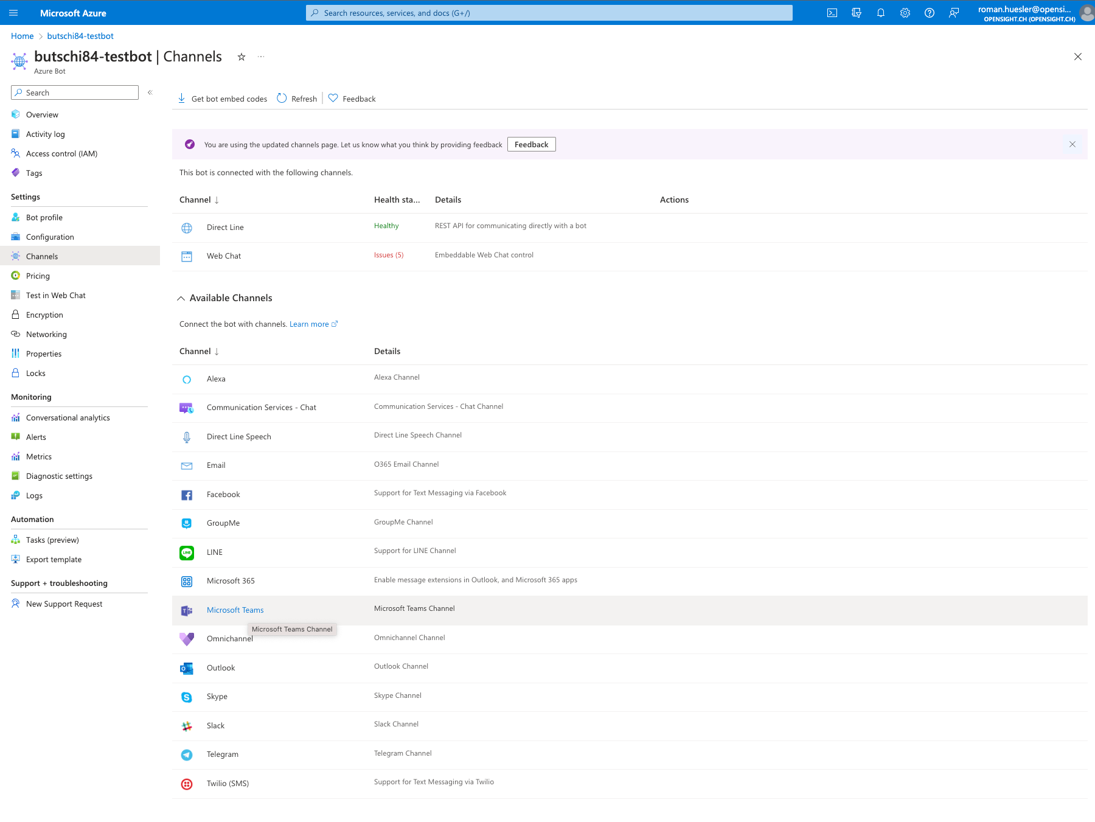Click the Microsoft Teams channel icon
Viewport: 1095px width, 822px height.
(x=187, y=610)
